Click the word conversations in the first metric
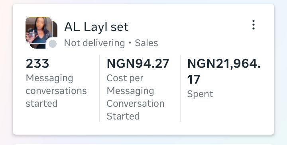 pos(56,91)
